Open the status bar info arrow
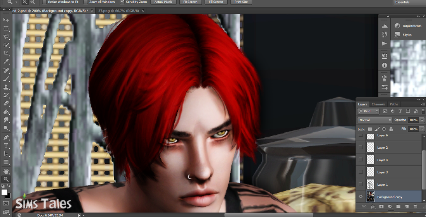 point(79,215)
